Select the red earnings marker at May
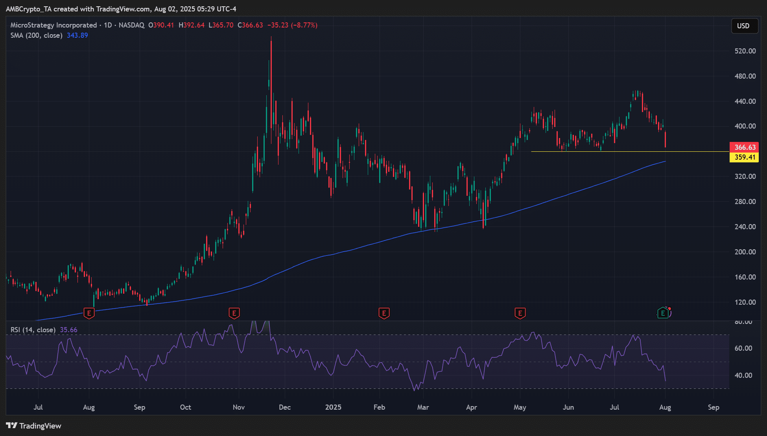 pos(520,313)
